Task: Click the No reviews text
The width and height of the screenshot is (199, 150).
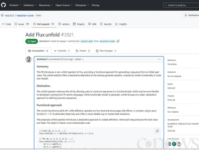Action: click(x=172, y=64)
